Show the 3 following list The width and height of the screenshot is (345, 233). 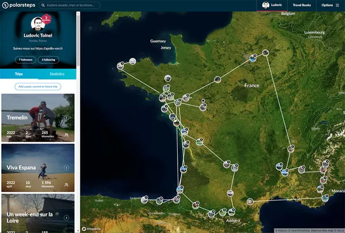click(x=48, y=60)
